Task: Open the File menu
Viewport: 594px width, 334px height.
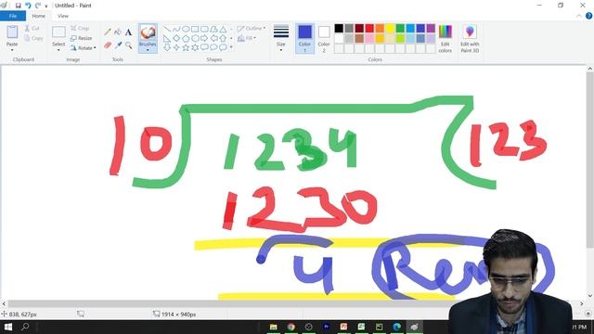Action: pos(13,16)
